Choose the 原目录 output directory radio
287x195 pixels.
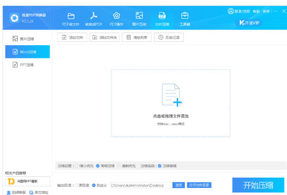(x=76, y=185)
